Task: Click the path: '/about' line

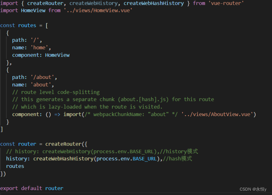Action: pos(35,77)
